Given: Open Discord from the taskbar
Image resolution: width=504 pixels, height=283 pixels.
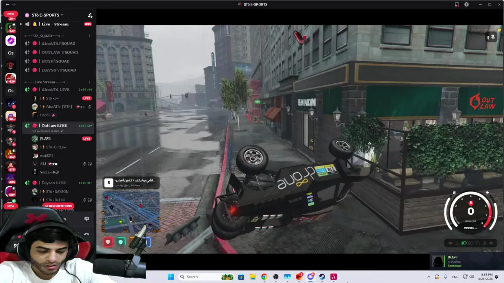Looking at the screenshot, I should pos(310,277).
